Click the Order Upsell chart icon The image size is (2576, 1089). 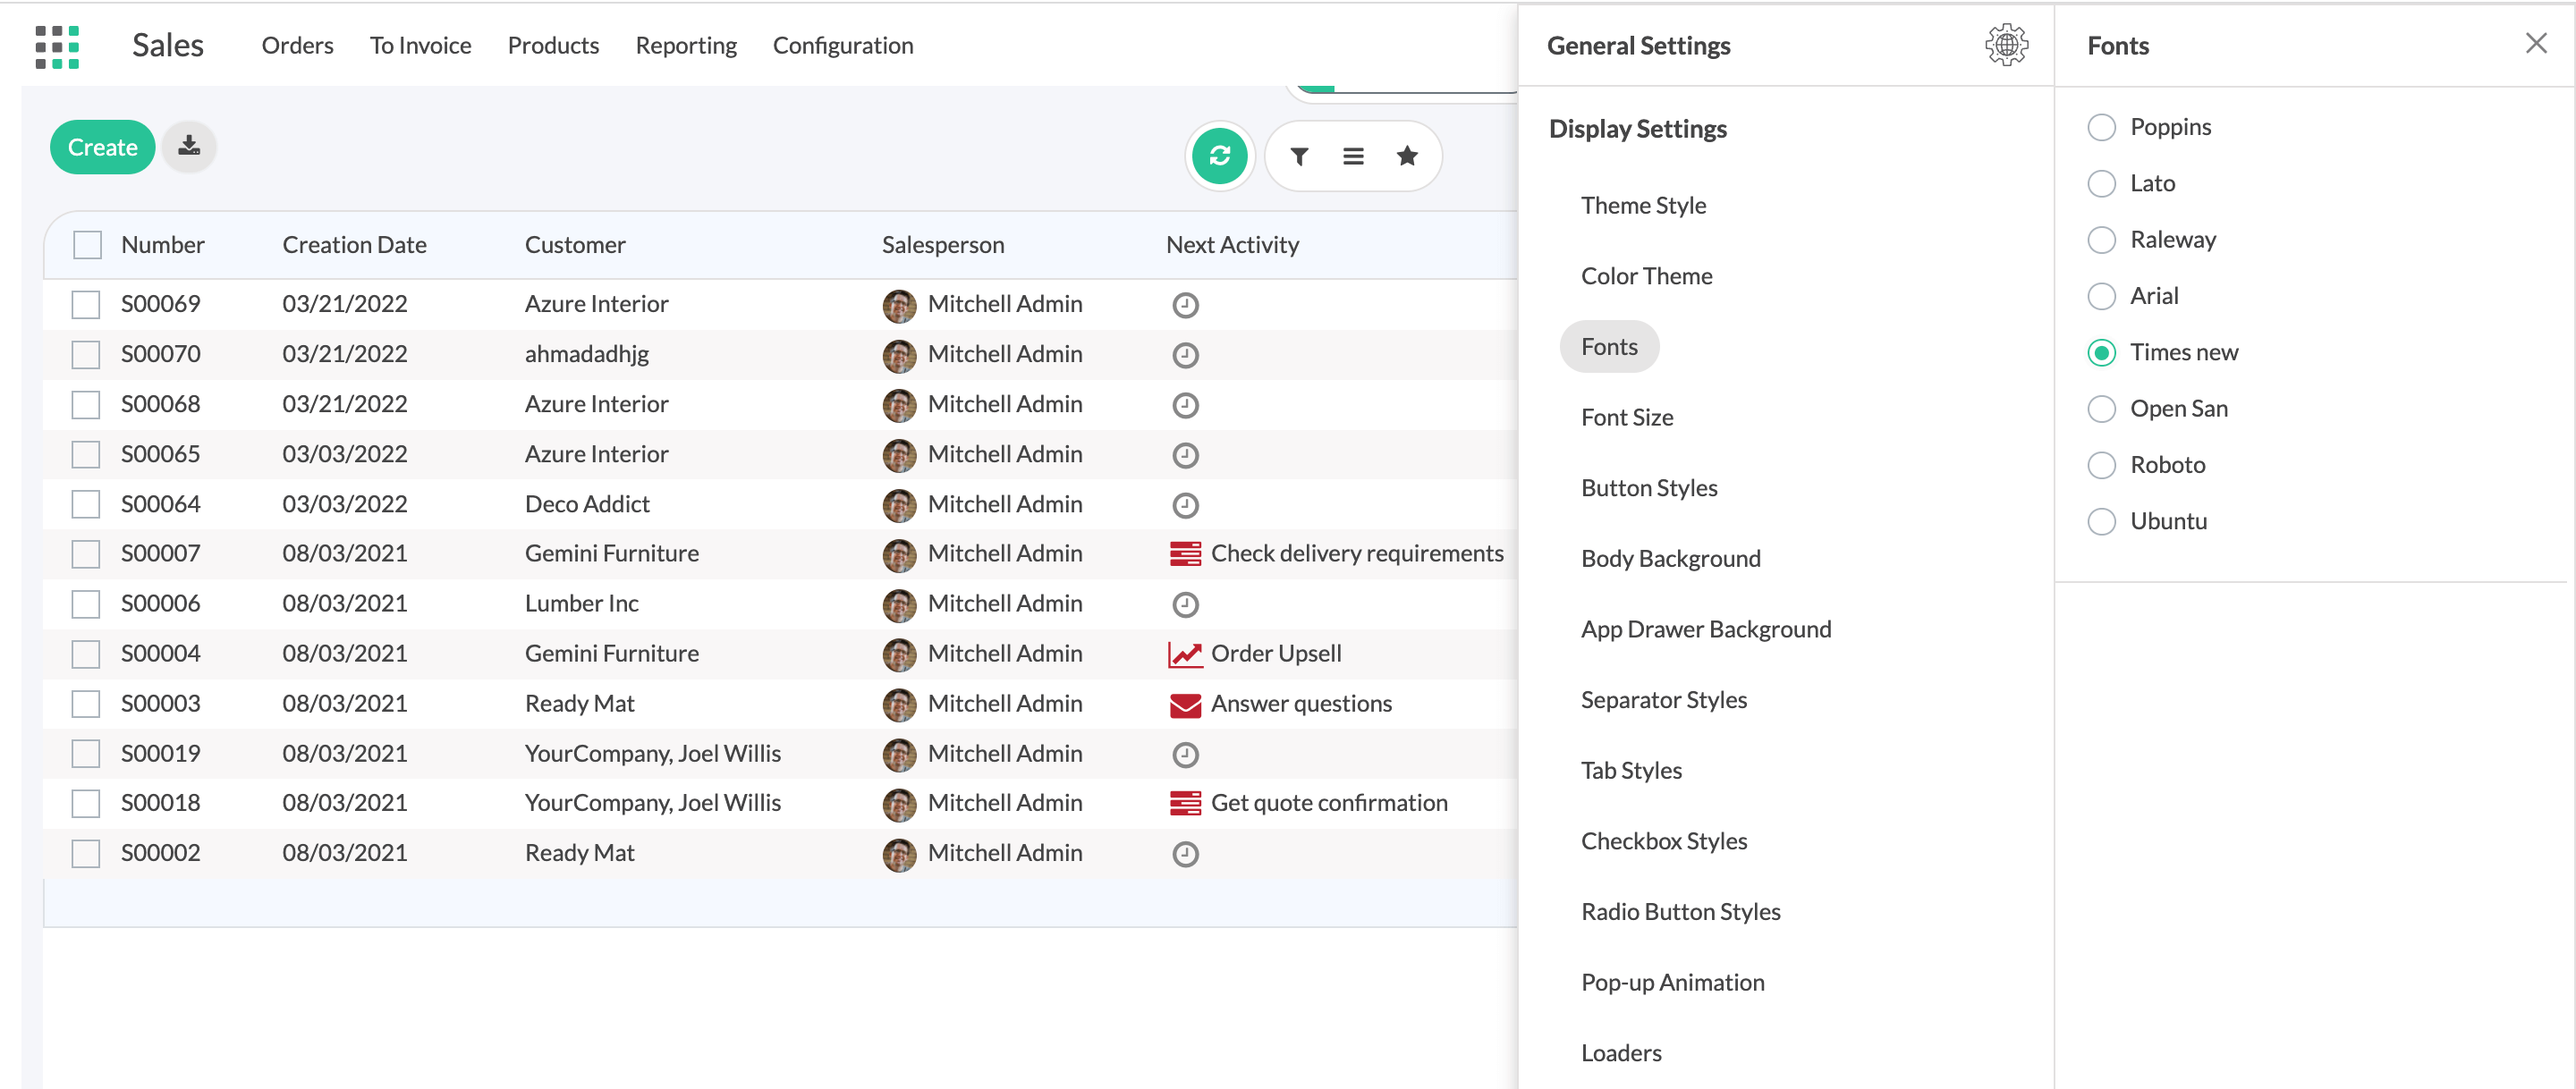click(x=1185, y=654)
